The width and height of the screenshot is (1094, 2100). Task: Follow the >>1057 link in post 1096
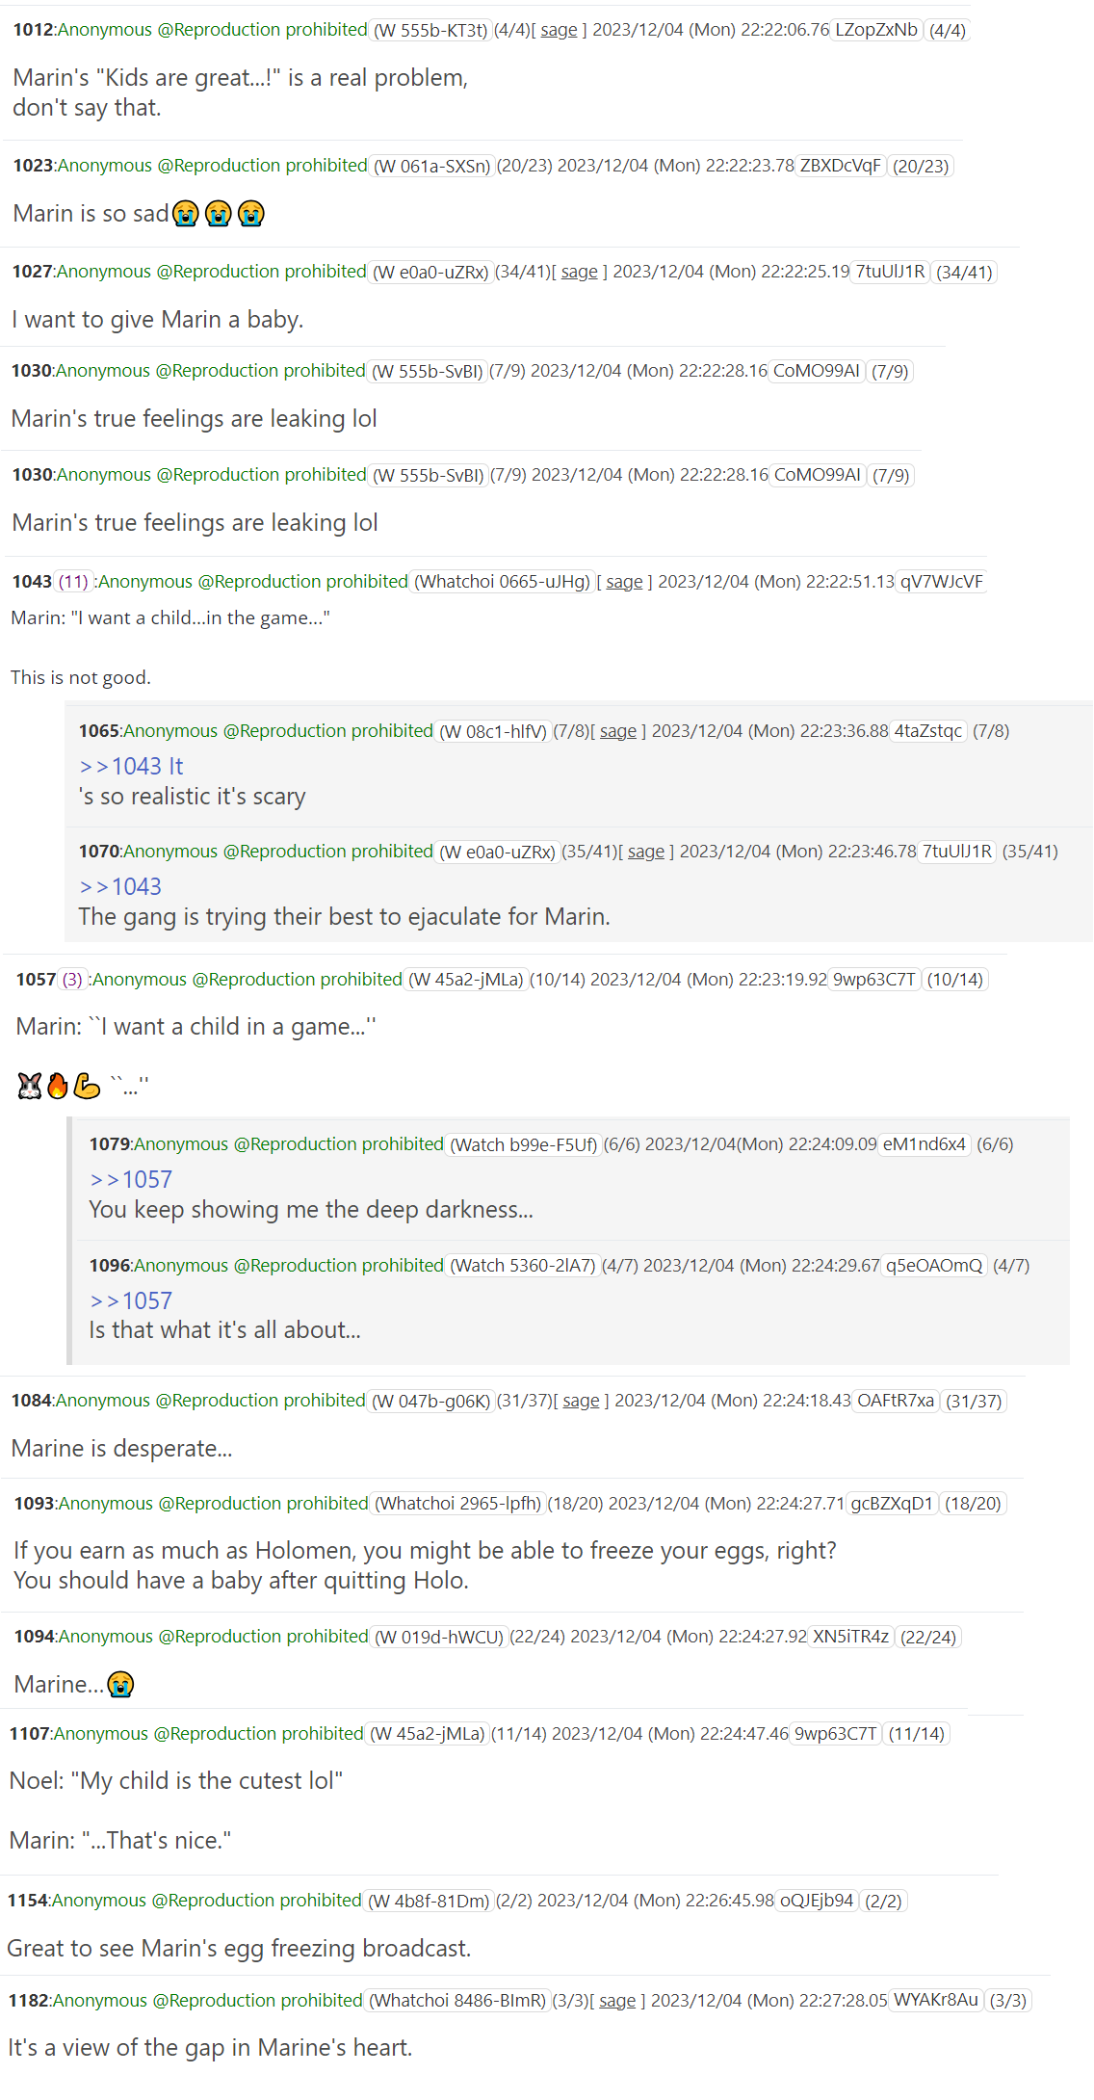click(131, 1301)
